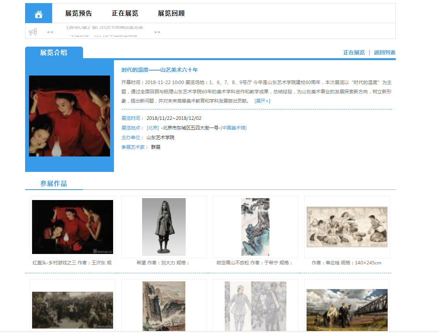
Task: Expand description with the 展开+ link
Action: click(x=262, y=101)
